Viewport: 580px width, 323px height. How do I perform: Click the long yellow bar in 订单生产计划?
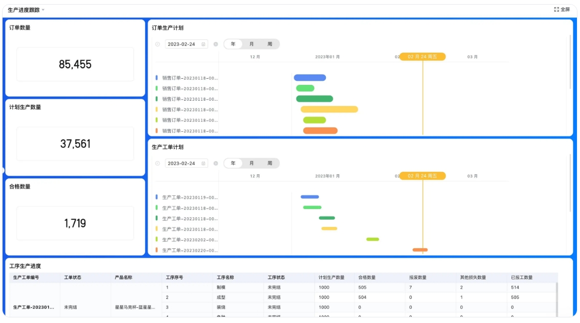pyautogui.click(x=329, y=109)
